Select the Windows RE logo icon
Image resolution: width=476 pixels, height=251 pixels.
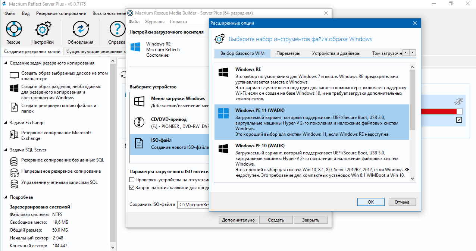(223, 72)
